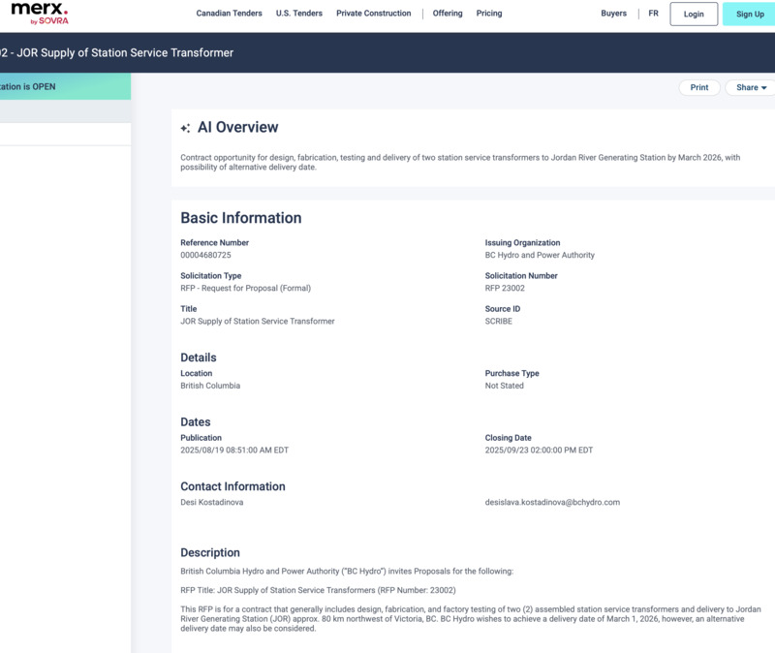Screen dimensions: 775x653
Task: Click the AI Overview heading
Action: [x=237, y=127]
